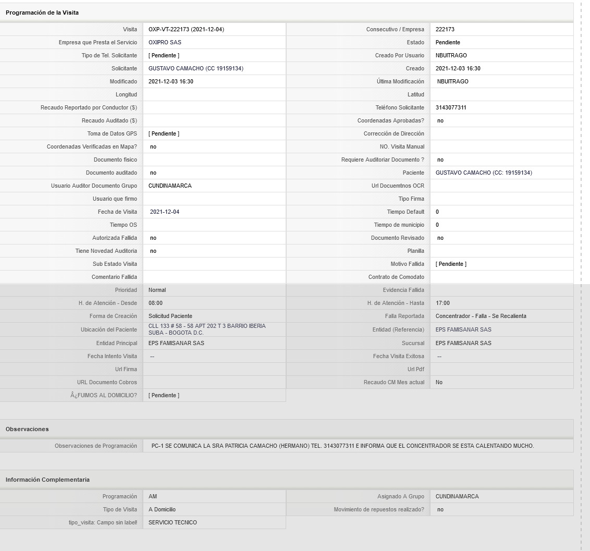This screenshot has width=590, height=551.
Task: Click Falla Reportada Concentrador - Falla - Se Recalienta
Action: pos(481,316)
